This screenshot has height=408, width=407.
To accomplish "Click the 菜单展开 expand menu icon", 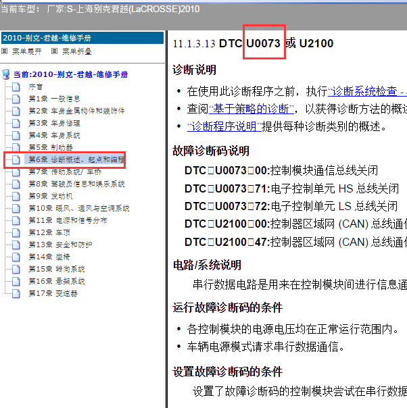I will tap(5, 51).
